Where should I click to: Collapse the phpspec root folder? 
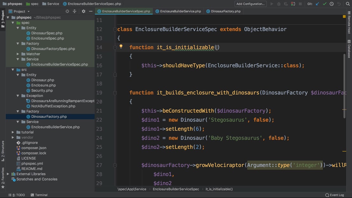(x=8, y=17)
